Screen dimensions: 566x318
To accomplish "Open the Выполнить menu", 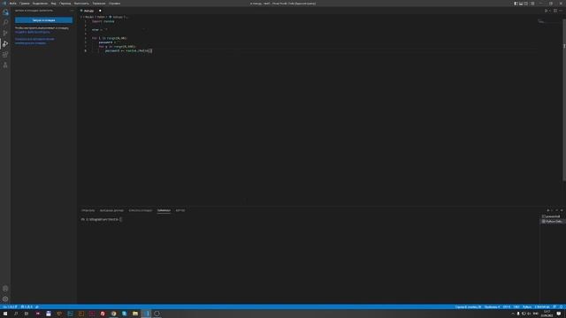I will click(81, 4).
